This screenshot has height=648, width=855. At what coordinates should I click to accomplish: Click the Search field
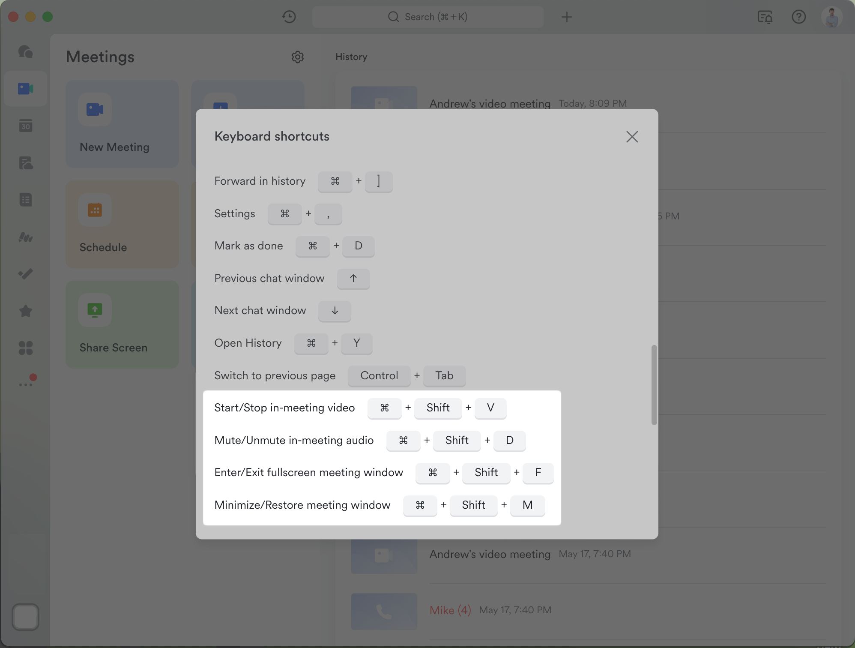pyautogui.click(x=427, y=17)
